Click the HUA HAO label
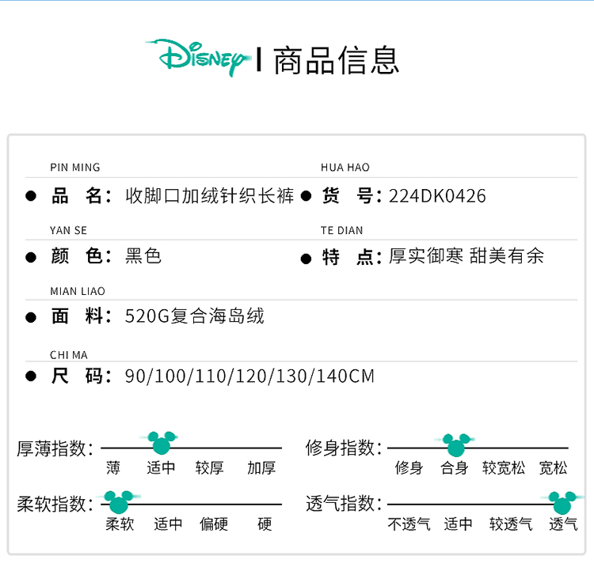 (x=345, y=167)
